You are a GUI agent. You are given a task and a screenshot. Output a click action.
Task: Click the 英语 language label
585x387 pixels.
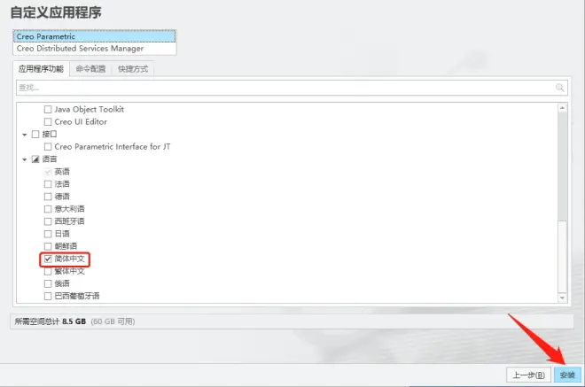tap(62, 172)
